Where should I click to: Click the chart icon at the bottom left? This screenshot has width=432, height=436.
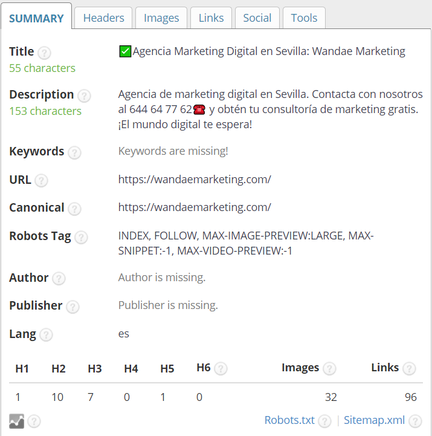click(17, 421)
